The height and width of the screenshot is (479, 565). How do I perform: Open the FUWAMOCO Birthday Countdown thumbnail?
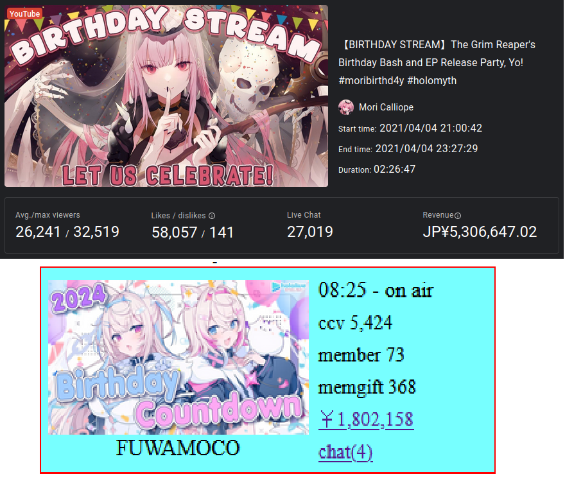point(178,357)
